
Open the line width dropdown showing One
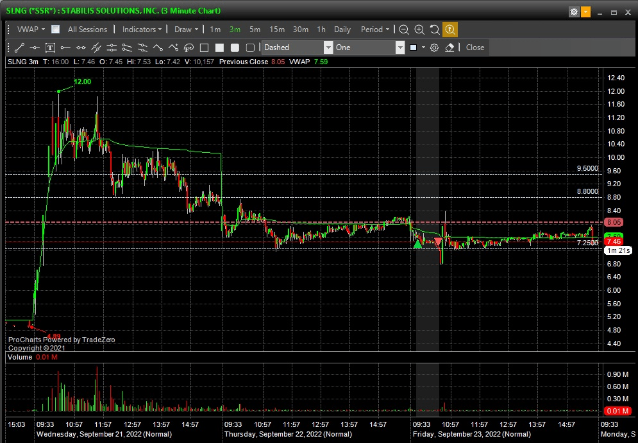point(400,48)
